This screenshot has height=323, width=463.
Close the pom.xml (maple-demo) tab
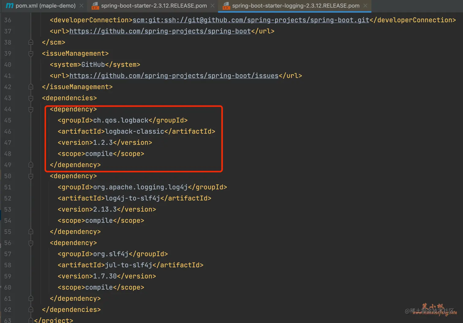81,6
